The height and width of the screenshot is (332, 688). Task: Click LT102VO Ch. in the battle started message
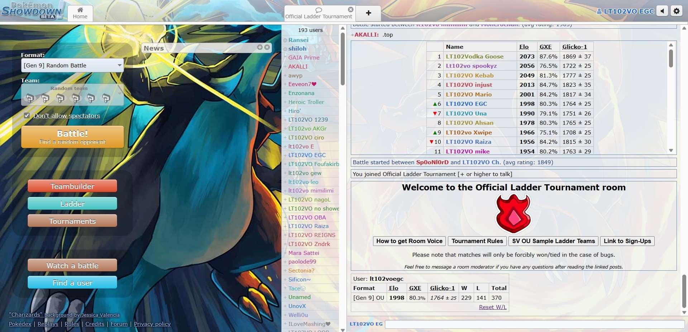pos(481,162)
